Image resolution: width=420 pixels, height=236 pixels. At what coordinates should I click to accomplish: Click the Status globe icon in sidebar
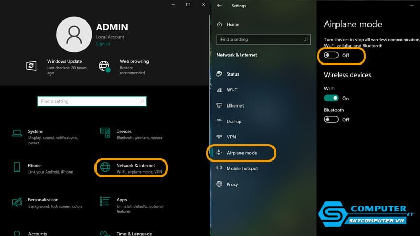coord(219,74)
